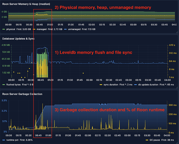Image resolution: width=179 pixels, height=144 pixels.
Task: Toggle the db update duration legend entry
Action: pos(148,85)
